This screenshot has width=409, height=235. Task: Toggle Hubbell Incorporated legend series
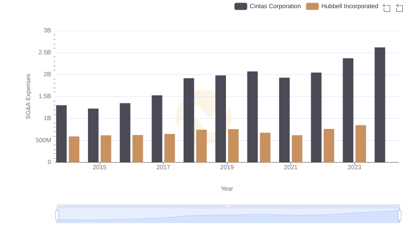point(342,6)
